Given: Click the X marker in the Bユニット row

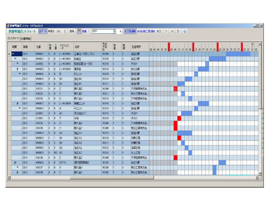Looking at the screenshot, I should (x=196, y=74).
